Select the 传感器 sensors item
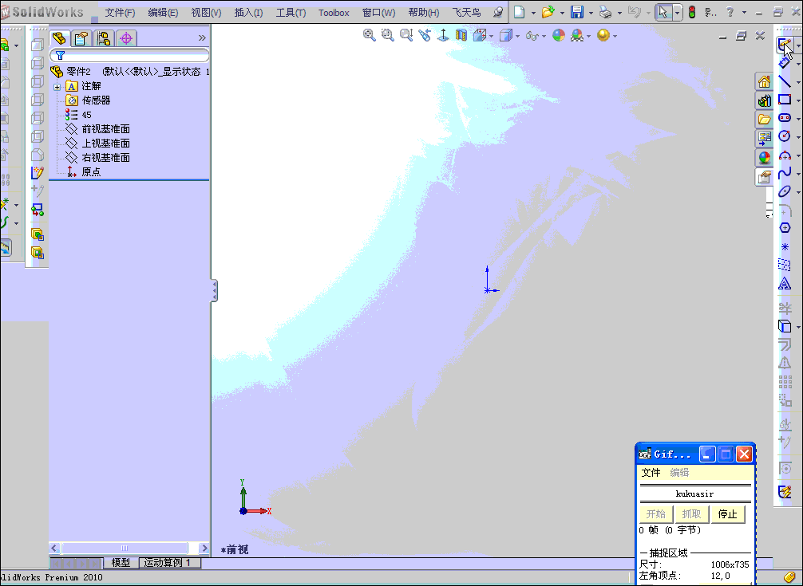This screenshot has height=586, width=803. pos(97,100)
